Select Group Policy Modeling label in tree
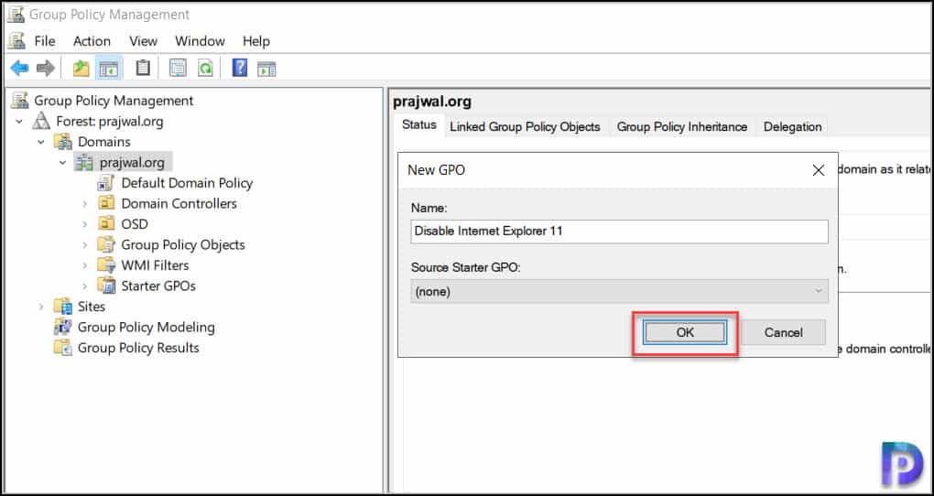This screenshot has height=496, width=934. coord(146,327)
